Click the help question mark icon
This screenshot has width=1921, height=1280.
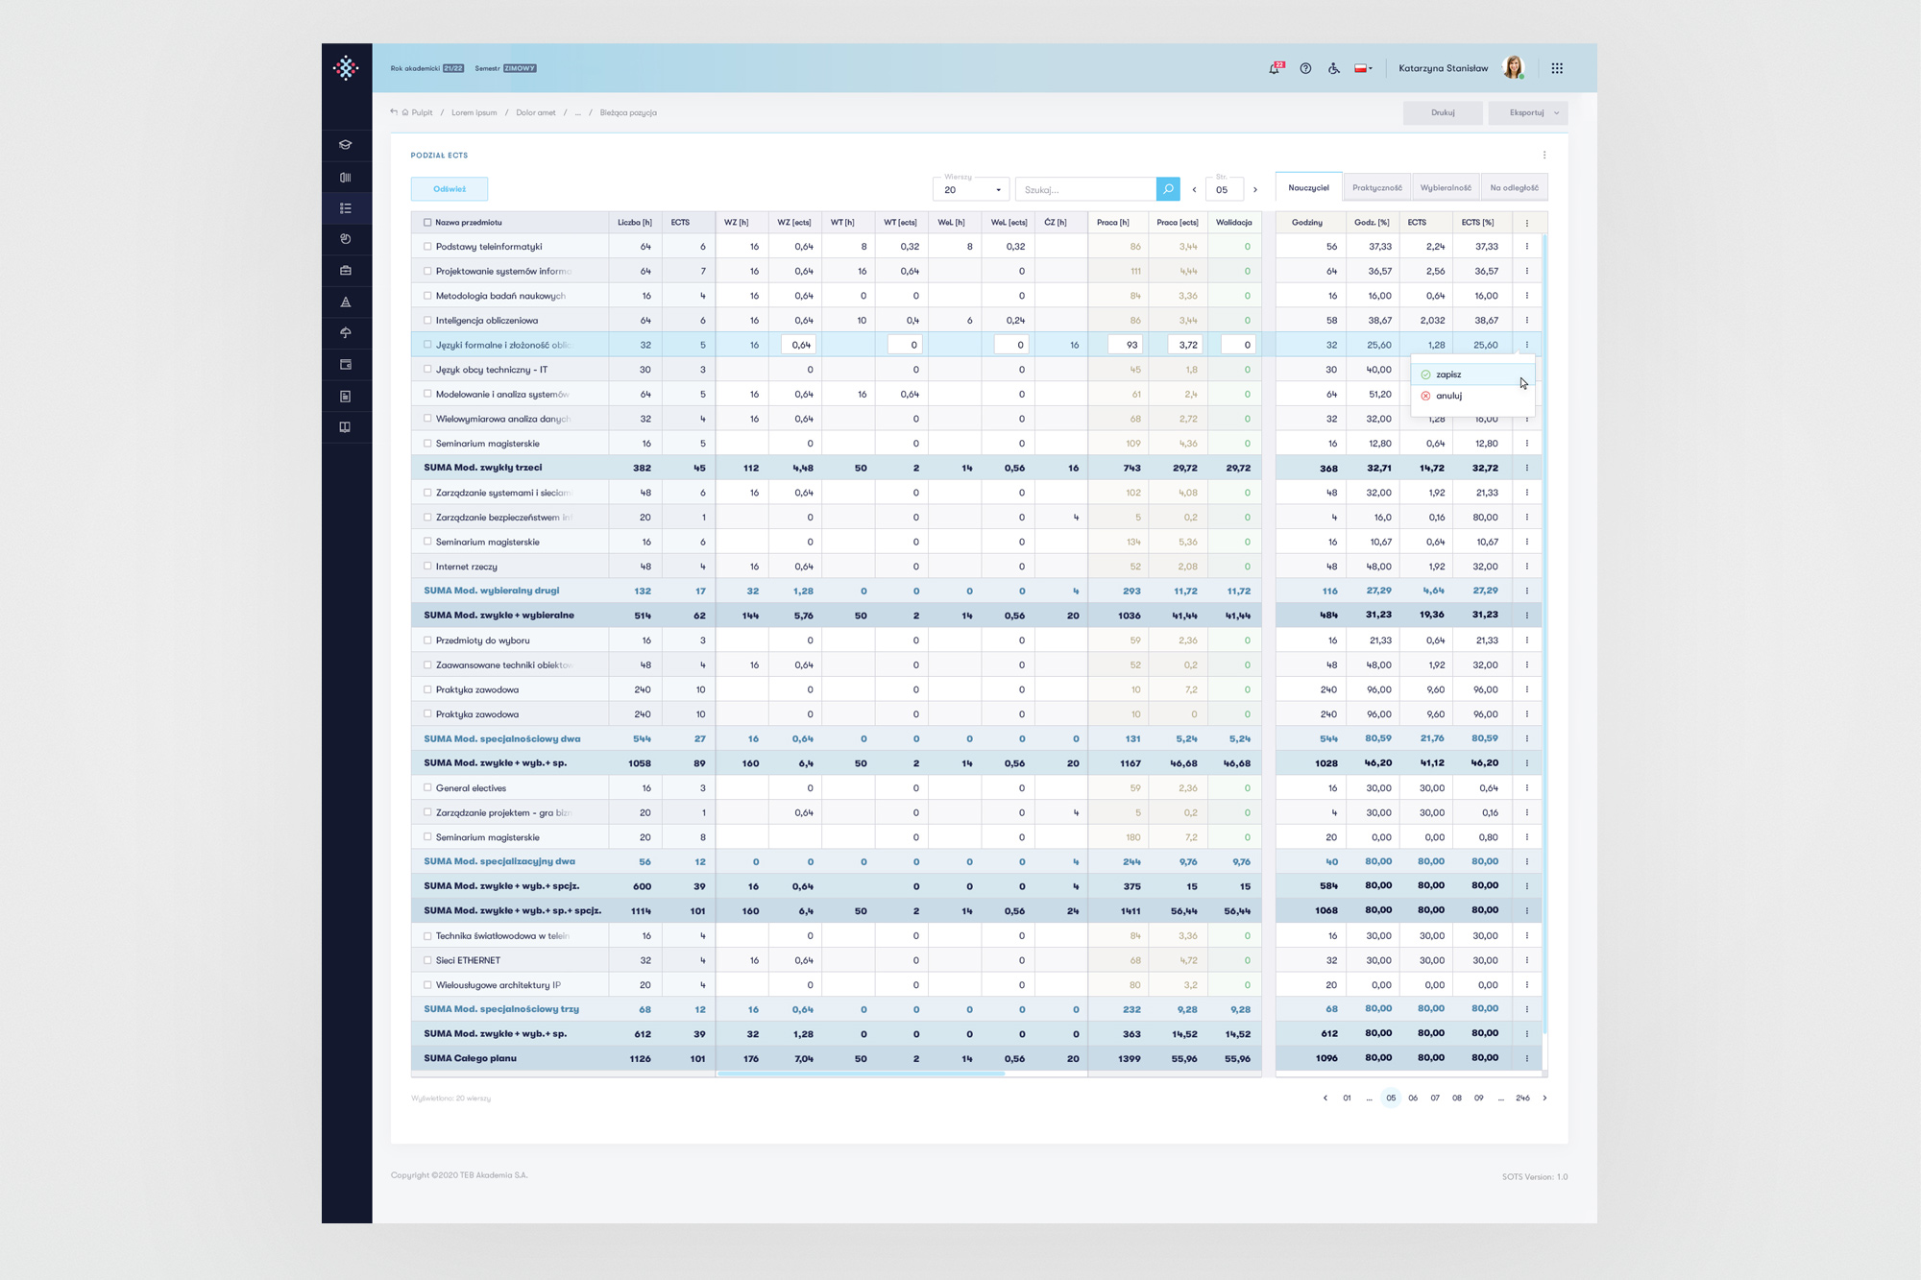(1305, 68)
